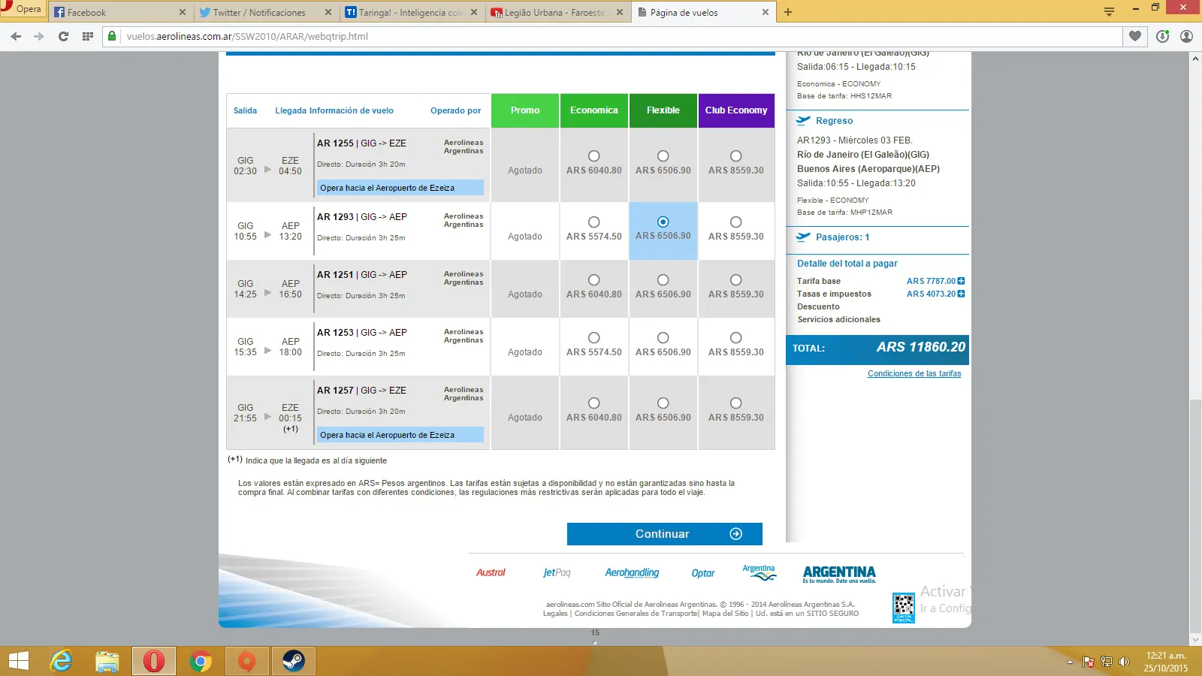Open the Mapa del Sitio footer link

pyautogui.click(x=725, y=614)
